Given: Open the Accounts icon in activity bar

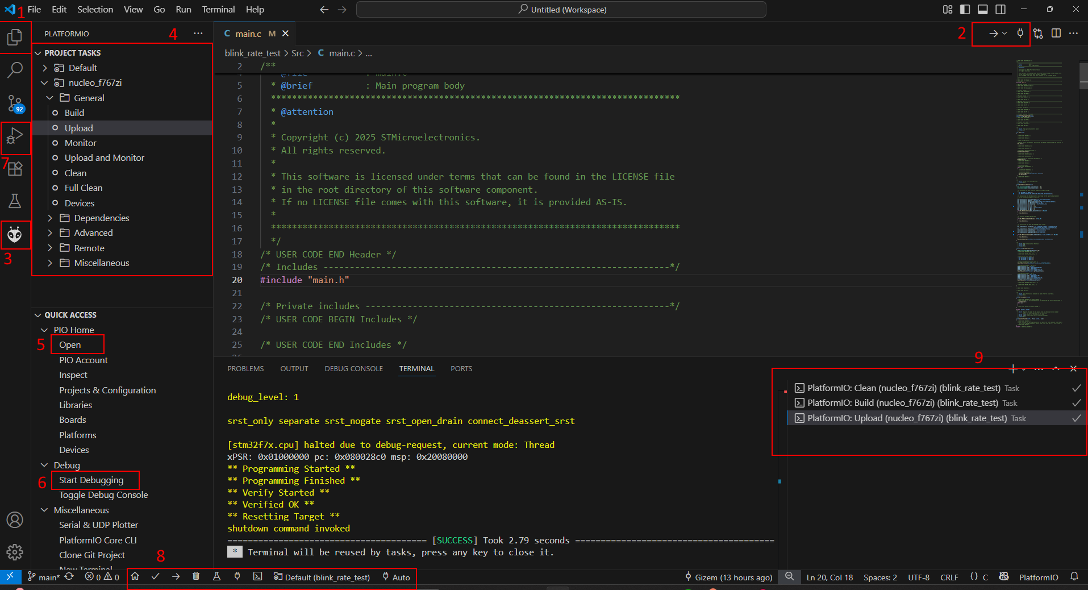Looking at the screenshot, I should (x=15, y=520).
